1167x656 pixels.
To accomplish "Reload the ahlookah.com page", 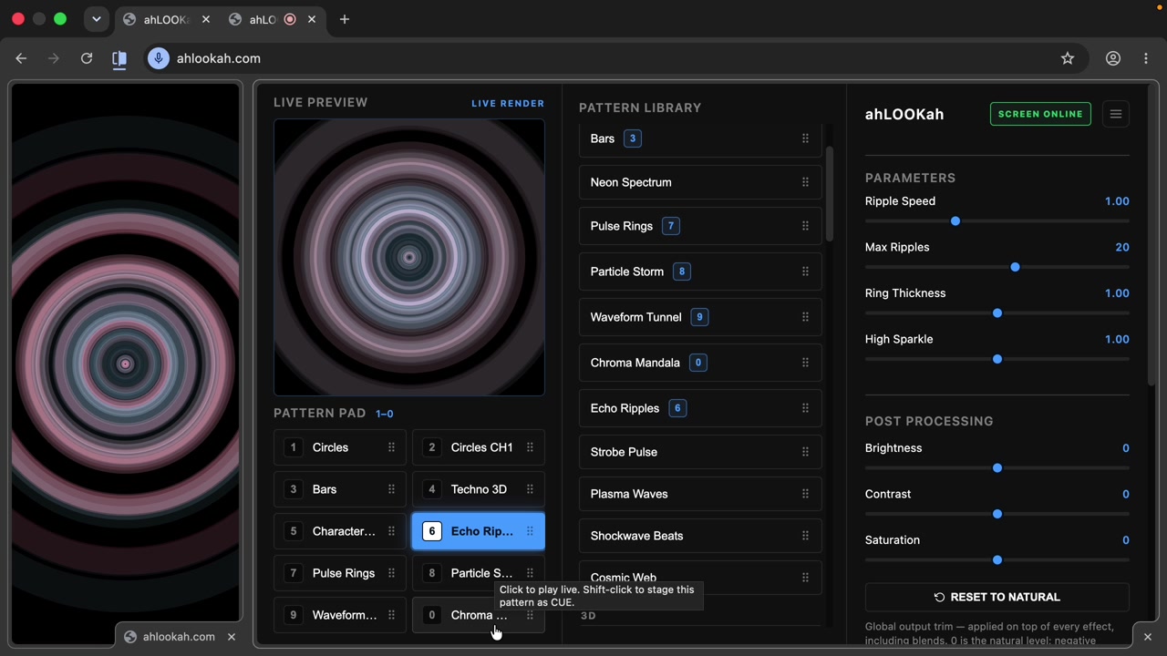I will tap(87, 58).
